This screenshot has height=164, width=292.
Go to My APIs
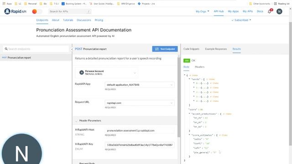tap(248, 11)
